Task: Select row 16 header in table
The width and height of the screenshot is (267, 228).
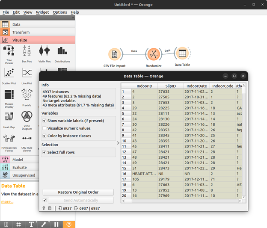Action: (x=126, y=174)
